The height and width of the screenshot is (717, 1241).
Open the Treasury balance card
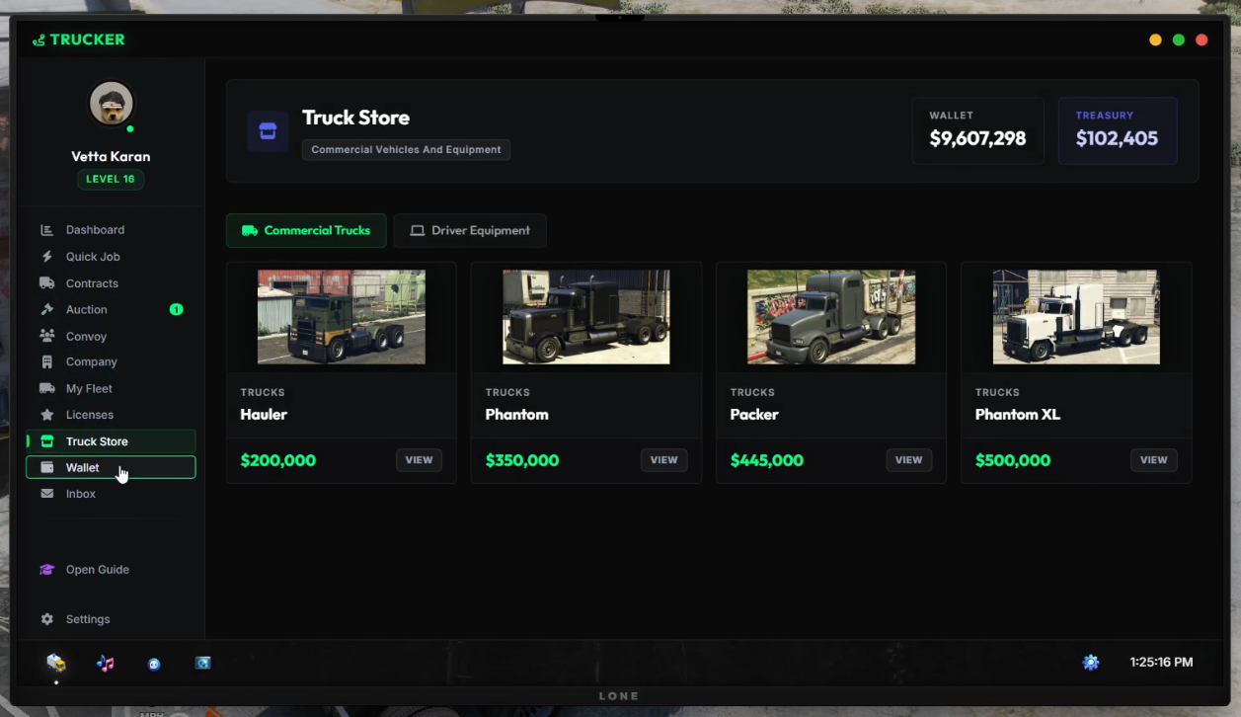1118,130
